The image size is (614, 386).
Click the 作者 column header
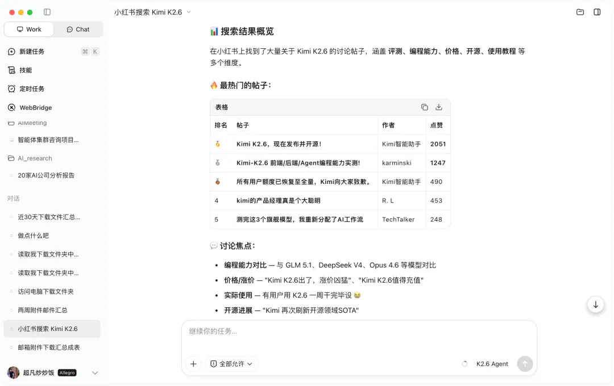click(x=388, y=125)
